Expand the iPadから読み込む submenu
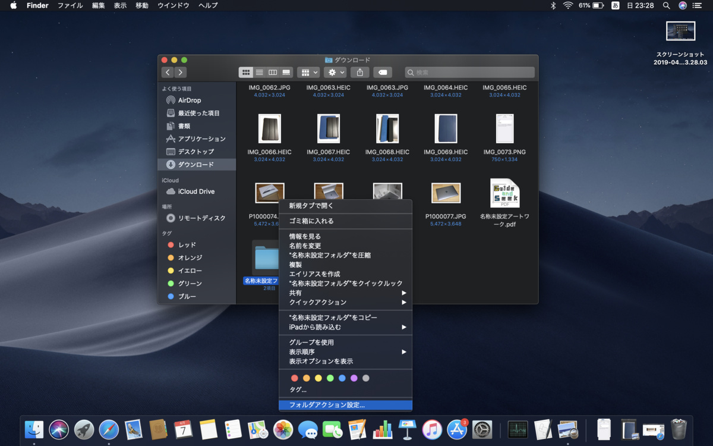Viewport: 713px width, 446px height. click(x=345, y=327)
